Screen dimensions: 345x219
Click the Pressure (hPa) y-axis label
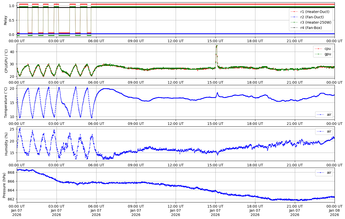tap(4, 185)
